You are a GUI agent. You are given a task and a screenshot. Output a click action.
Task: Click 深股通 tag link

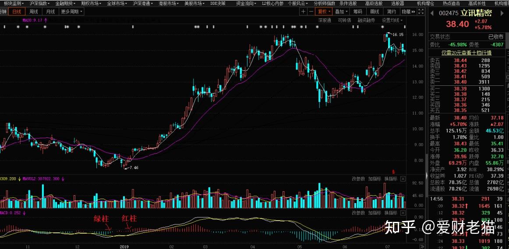point(325,20)
